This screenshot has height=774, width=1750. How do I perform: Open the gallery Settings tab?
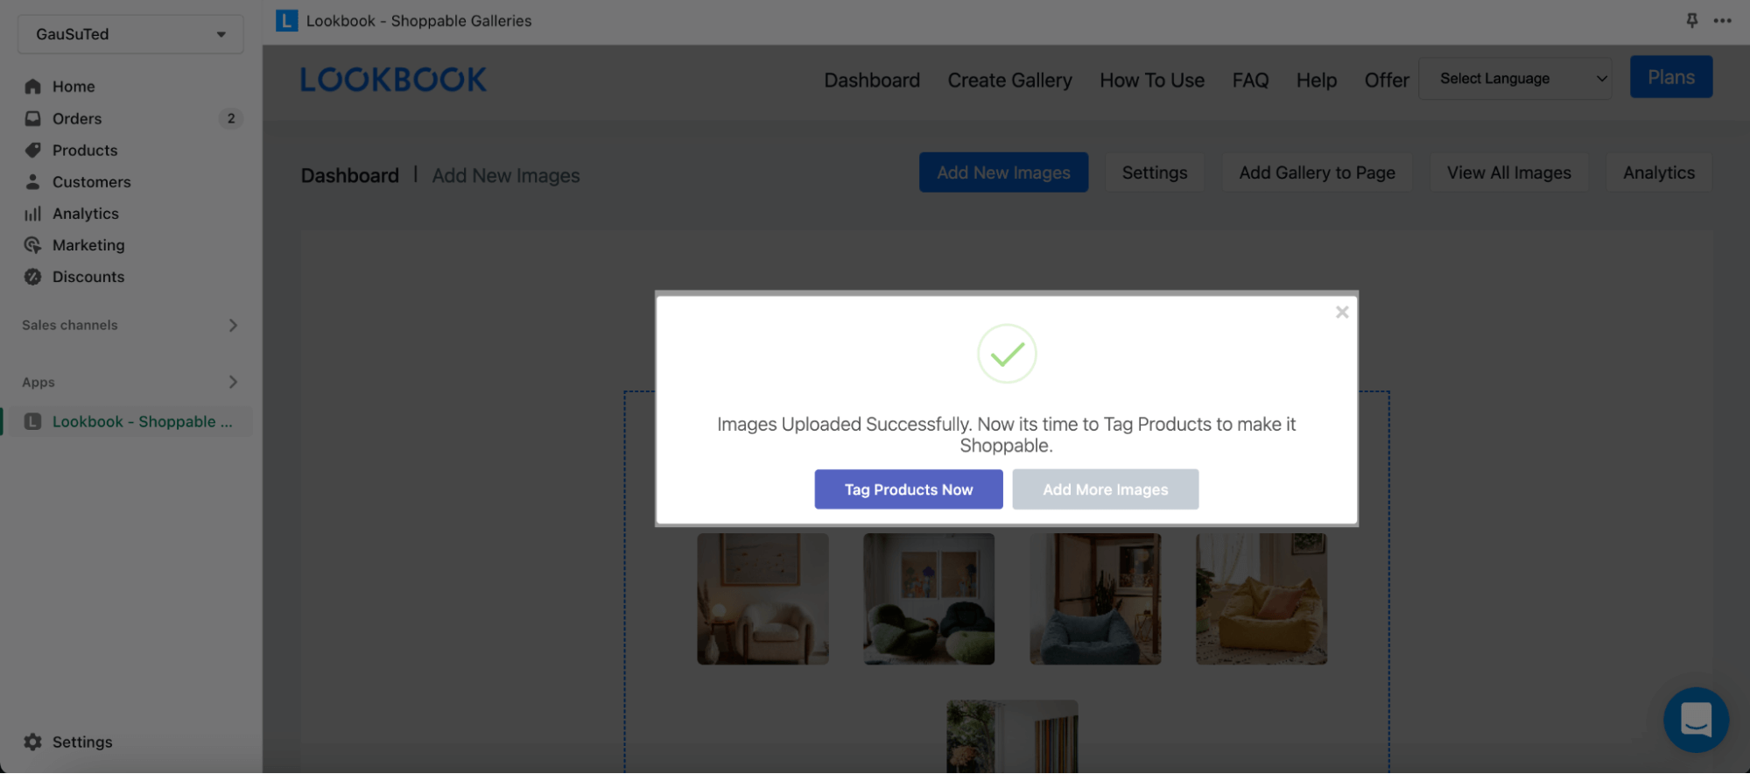tap(1154, 172)
